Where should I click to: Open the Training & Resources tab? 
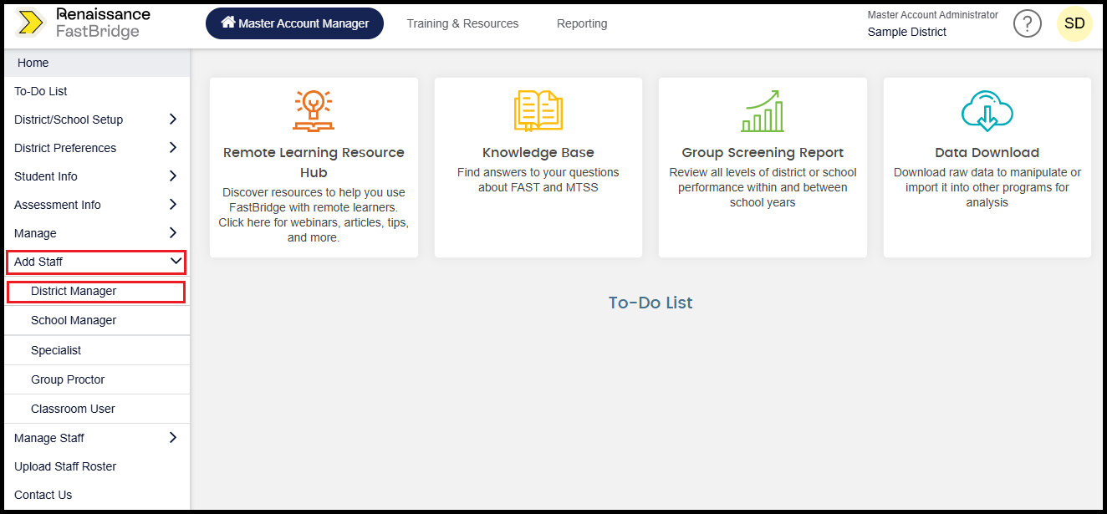tap(462, 23)
